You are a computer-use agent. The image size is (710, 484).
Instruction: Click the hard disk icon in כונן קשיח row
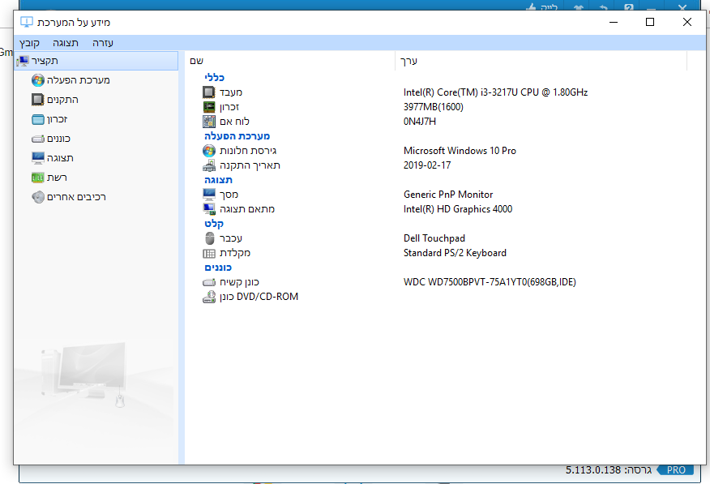(x=209, y=282)
